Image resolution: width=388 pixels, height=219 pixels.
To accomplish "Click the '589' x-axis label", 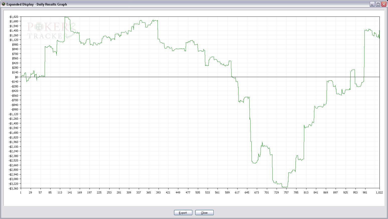I will coord(227,192).
